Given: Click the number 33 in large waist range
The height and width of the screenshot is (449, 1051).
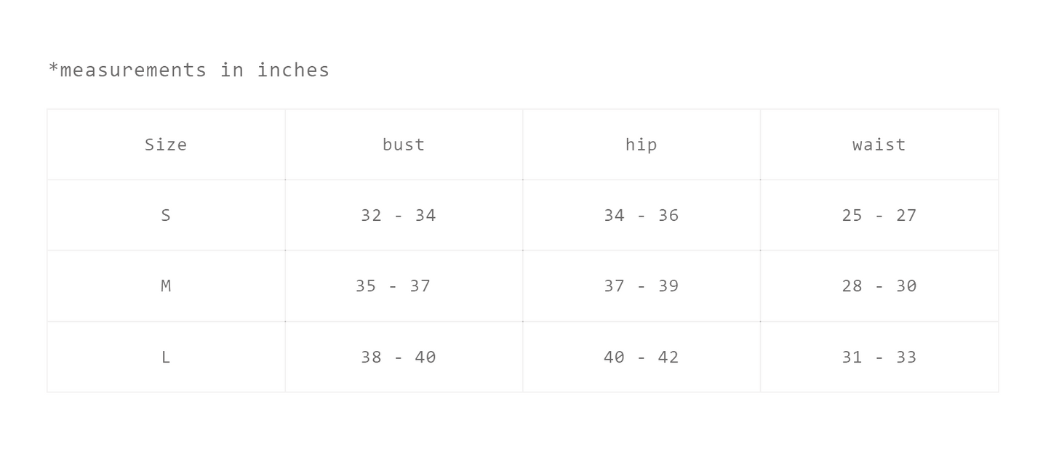Looking at the screenshot, I should (906, 357).
